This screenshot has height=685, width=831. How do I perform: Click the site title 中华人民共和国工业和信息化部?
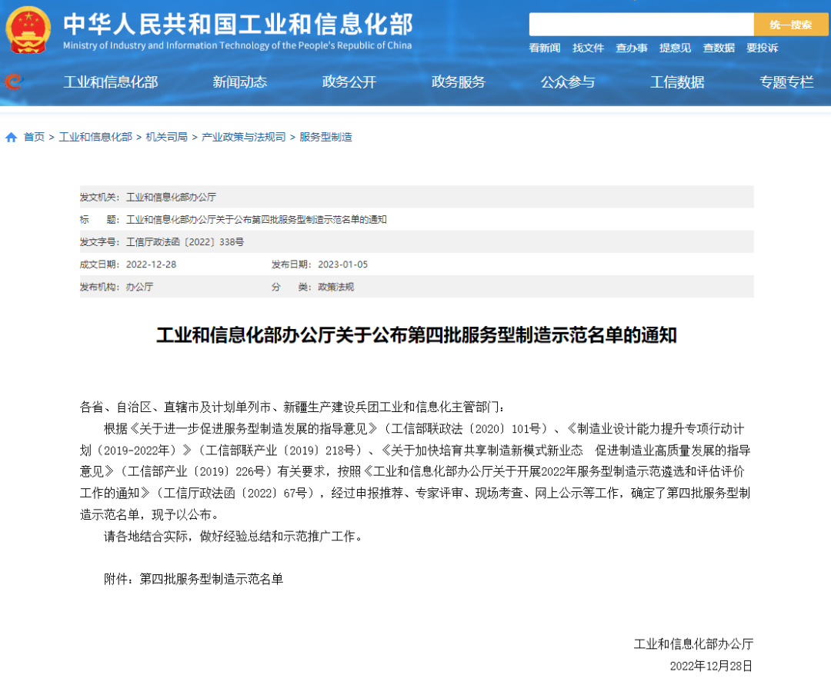(x=238, y=25)
